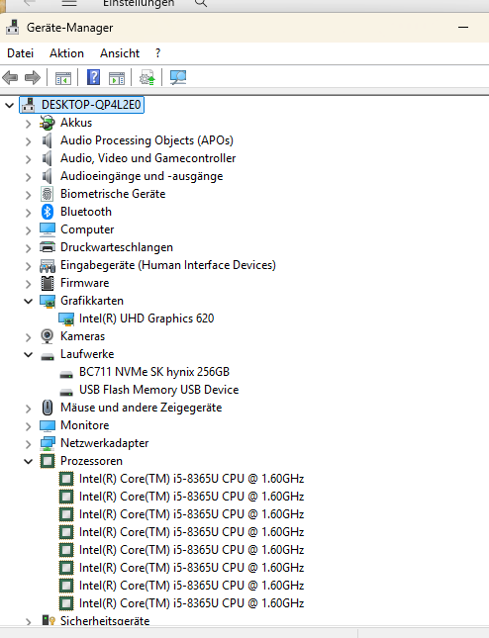Viewport: 489px width, 638px height.
Task: Collapse the Prozessoren category
Action: click(x=28, y=461)
